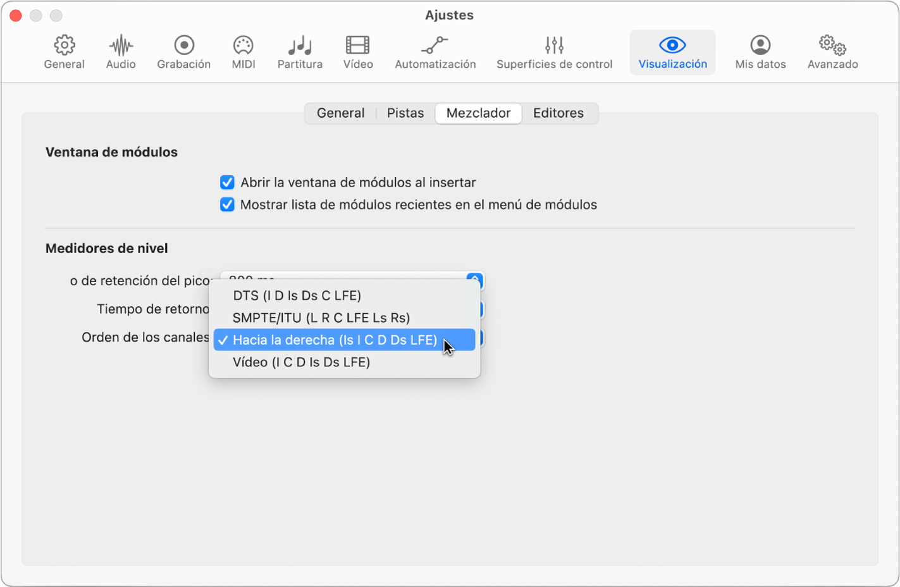The image size is (900, 587).
Task: Choose DTS channel order option
Action: coord(297,295)
